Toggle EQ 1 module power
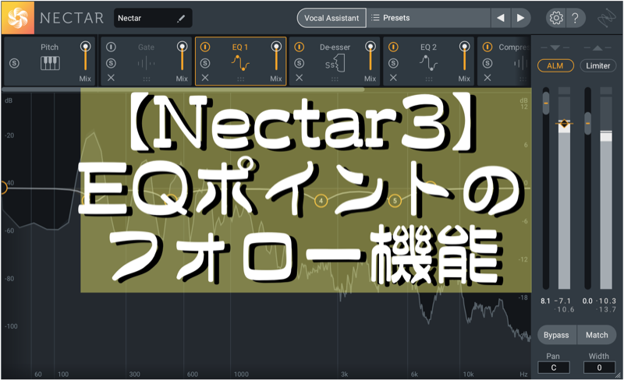624x380 pixels. (x=205, y=47)
